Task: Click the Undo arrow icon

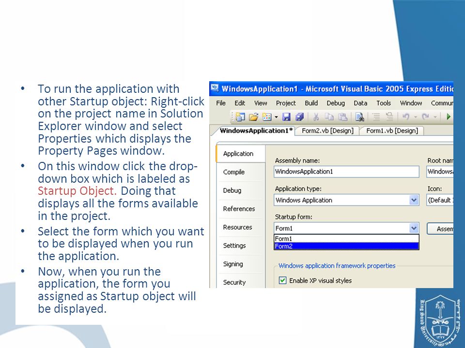Action: [406, 117]
